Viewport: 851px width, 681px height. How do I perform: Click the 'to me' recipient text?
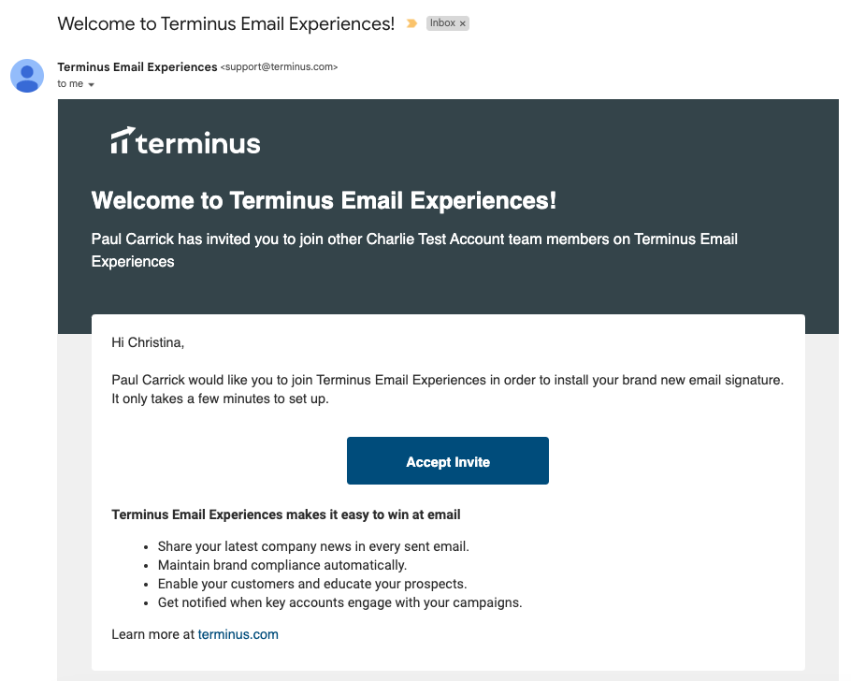click(x=70, y=83)
